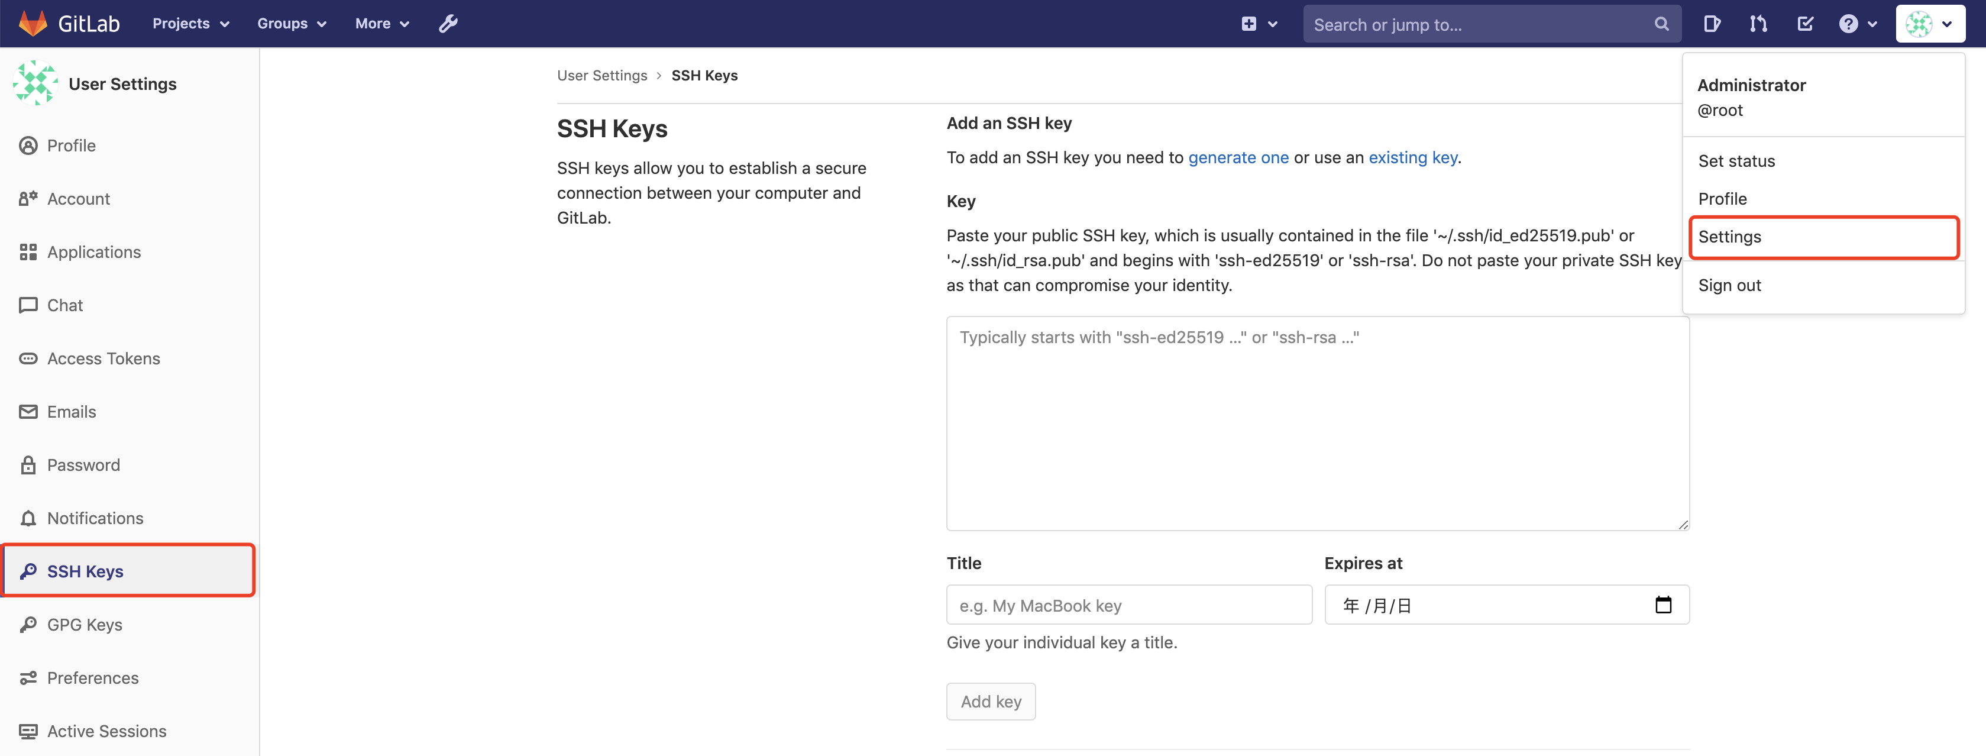Click the Help question mark icon
1986x756 pixels.
coord(1848,24)
